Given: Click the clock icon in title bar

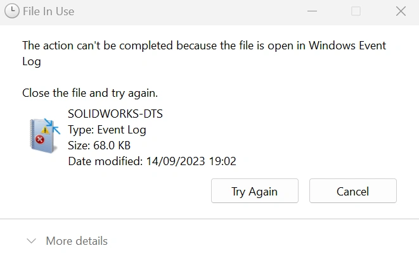Looking at the screenshot, I should click(x=12, y=11).
